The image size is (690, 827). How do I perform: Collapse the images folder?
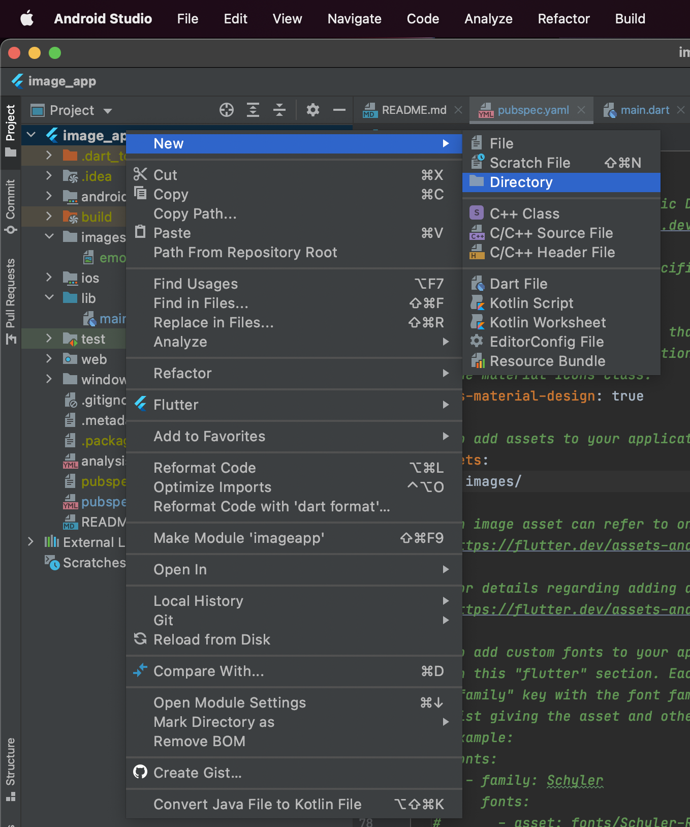pos(49,237)
